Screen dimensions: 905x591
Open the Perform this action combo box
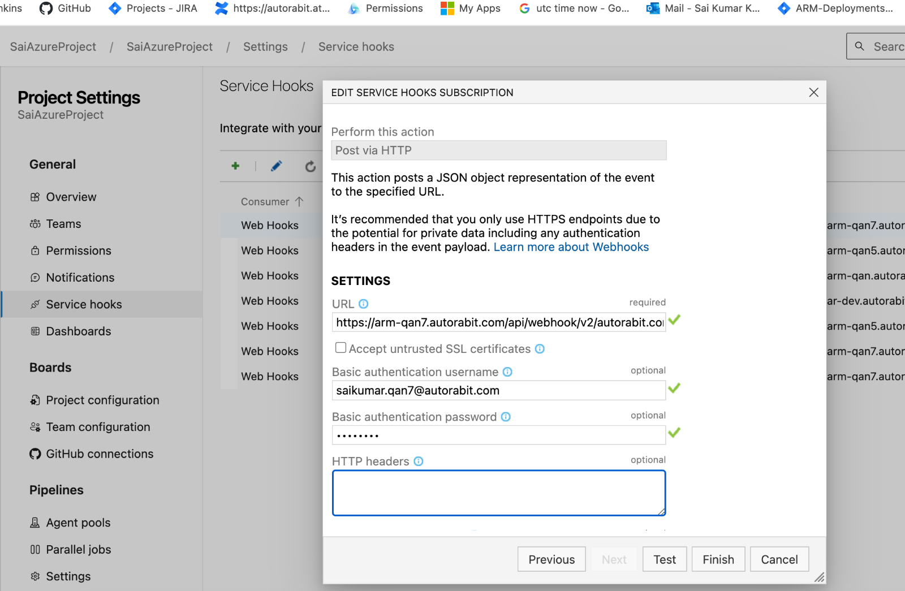point(498,150)
